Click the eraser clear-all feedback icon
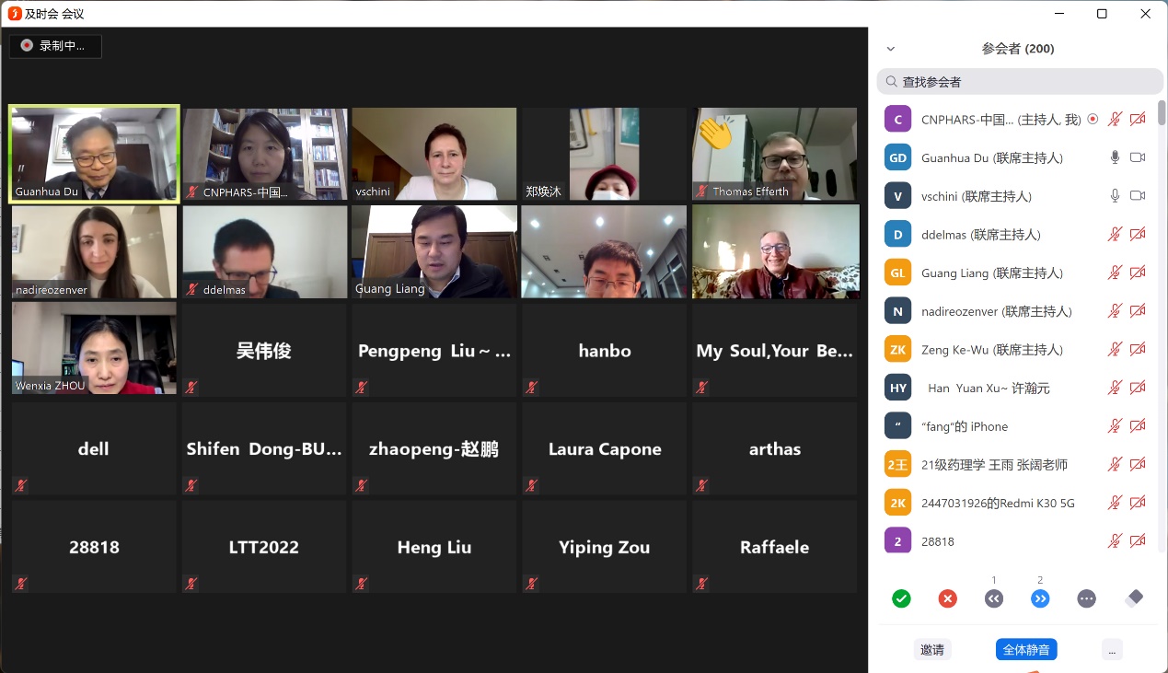This screenshot has width=1168, height=673. click(x=1134, y=598)
